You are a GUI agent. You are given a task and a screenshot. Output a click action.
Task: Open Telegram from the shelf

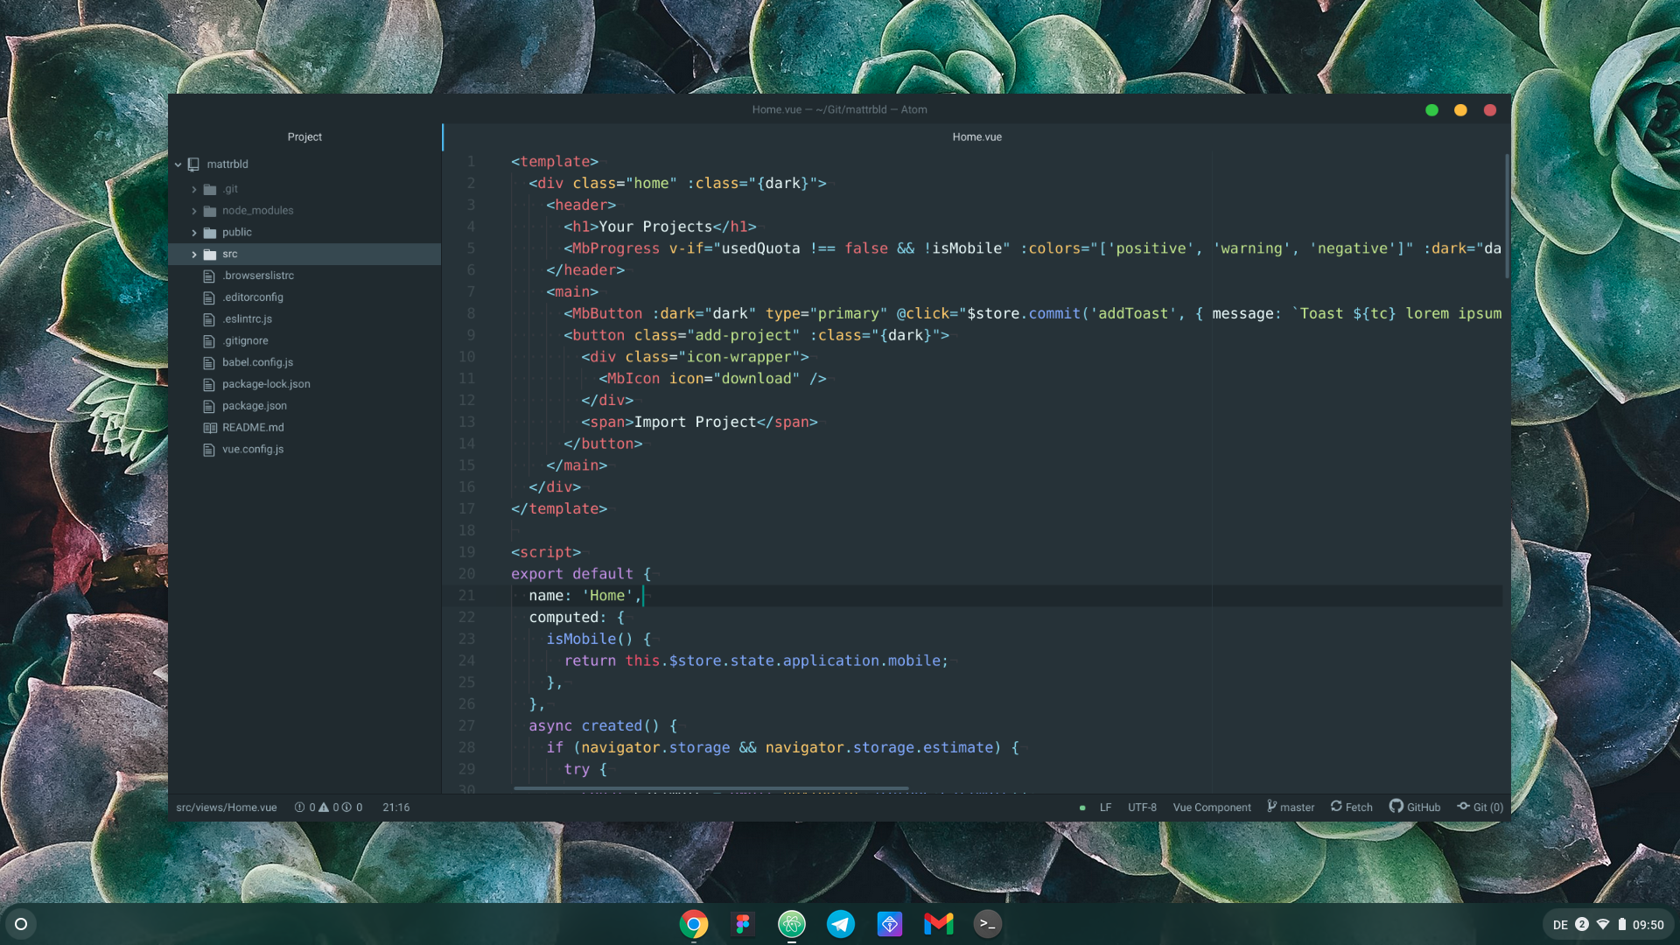840,923
